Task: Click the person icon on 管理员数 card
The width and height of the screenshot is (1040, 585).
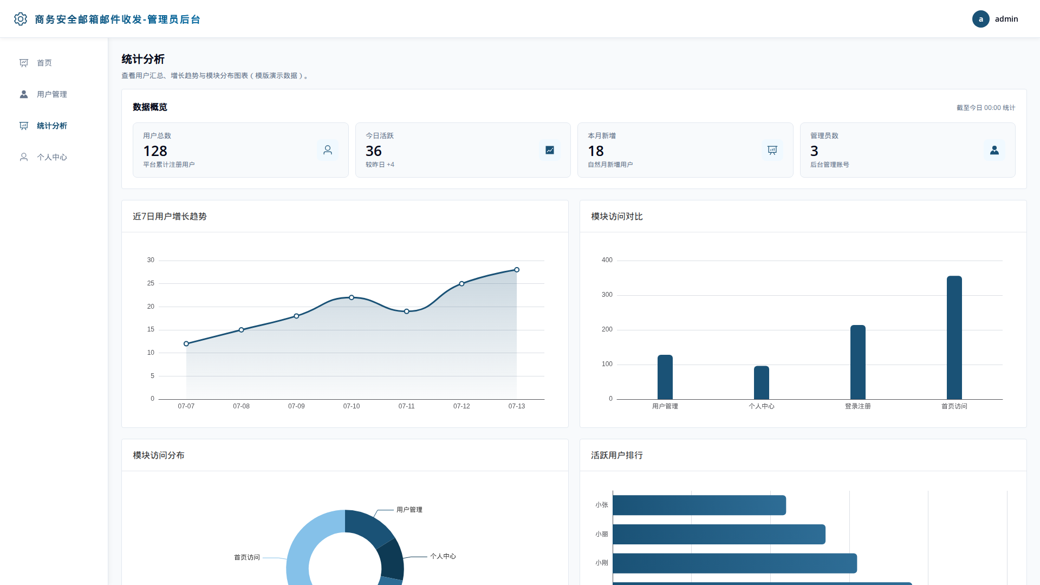Action: [x=994, y=150]
